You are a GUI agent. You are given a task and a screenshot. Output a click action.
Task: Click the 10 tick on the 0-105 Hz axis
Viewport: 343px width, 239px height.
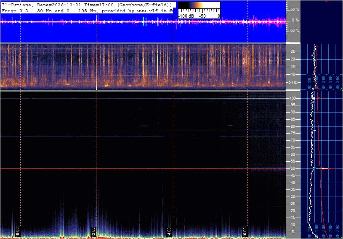[x=292, y=225]
